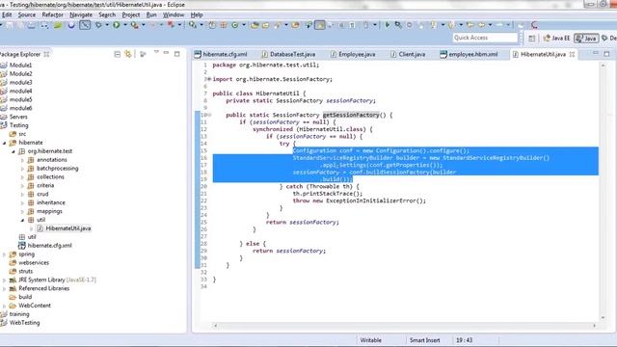Click the External Tools run icon
Viewport: 617px width, 347px height.
[x=135, y=25]
